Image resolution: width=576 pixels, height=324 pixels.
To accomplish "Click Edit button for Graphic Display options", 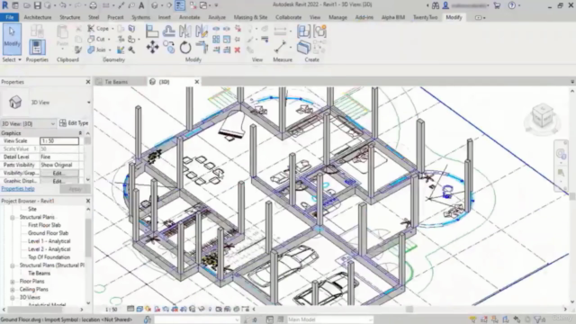I will coord(58,181).
